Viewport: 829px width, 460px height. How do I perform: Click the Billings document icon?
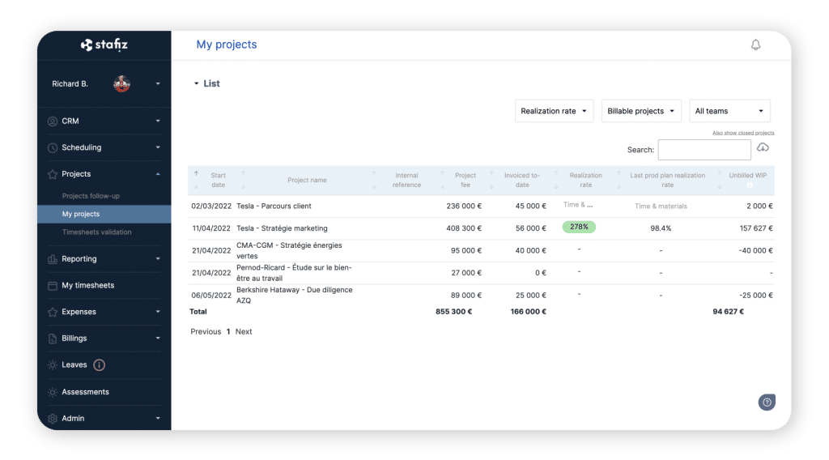[53, 339]
